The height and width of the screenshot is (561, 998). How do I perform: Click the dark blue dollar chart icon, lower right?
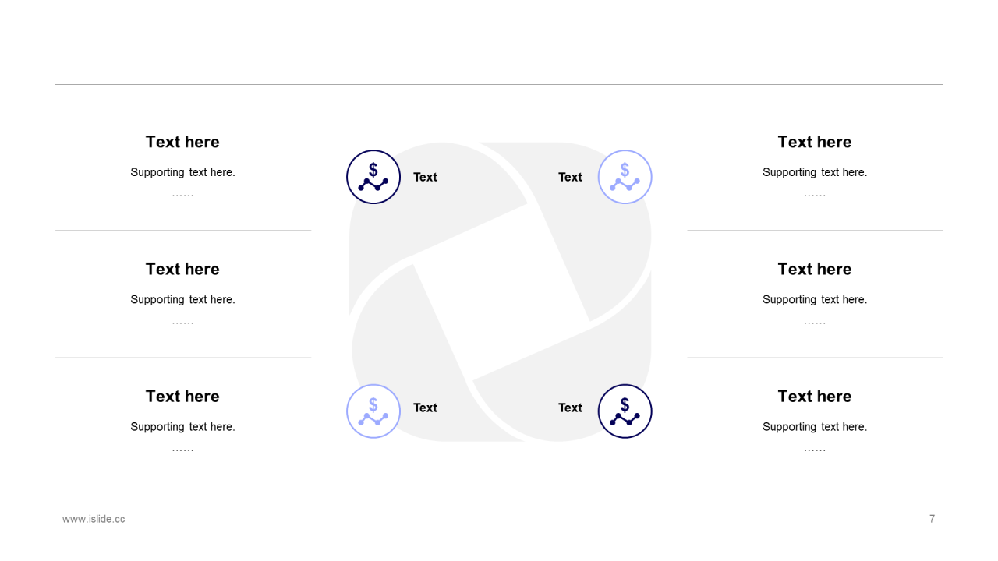[625, 411]
